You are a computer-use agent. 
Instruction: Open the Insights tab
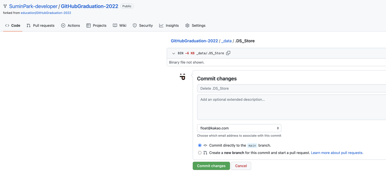[169, 26]
